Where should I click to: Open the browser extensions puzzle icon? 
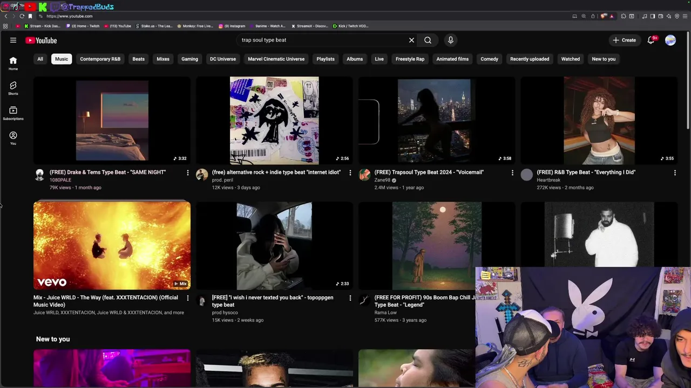click(624, 16)
